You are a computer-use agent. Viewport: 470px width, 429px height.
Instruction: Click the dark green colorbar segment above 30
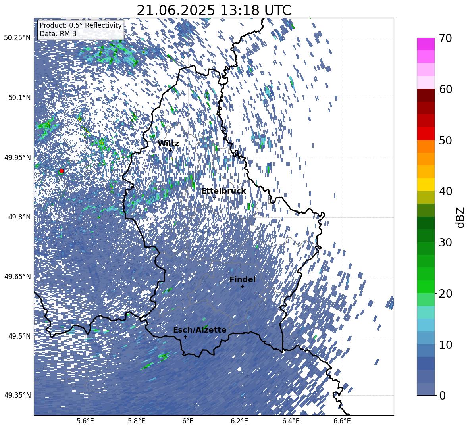pos(426,223)
